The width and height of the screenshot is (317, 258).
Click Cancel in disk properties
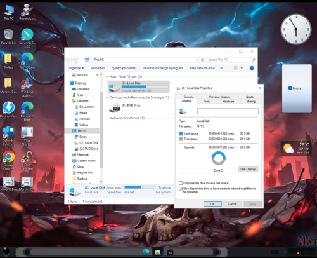(233, 204)
